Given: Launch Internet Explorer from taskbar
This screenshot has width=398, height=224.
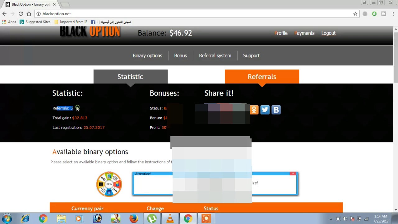Looking at the screenshot, I should click(25, 219).
